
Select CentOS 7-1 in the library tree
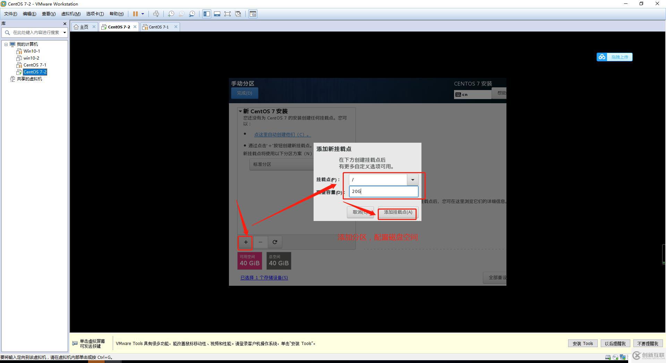pos(35,65)
